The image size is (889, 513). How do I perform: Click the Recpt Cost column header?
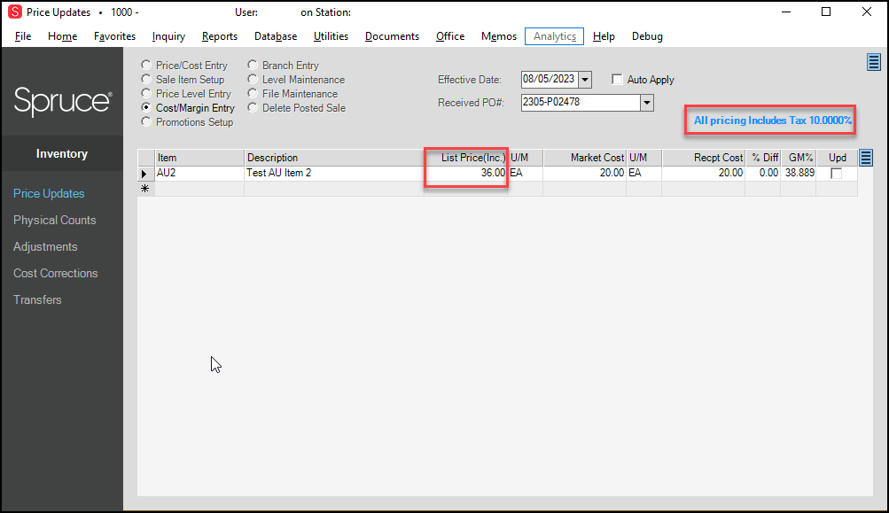704,158
